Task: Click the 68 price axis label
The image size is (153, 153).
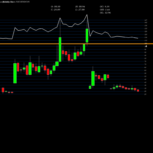Action: (x=145, y=67)
